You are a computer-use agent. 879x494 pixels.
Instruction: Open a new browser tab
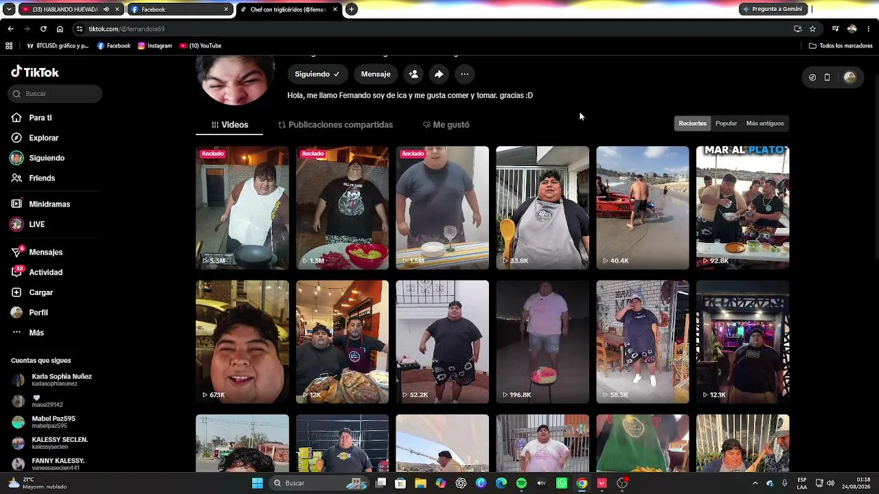tap(352, 10)
